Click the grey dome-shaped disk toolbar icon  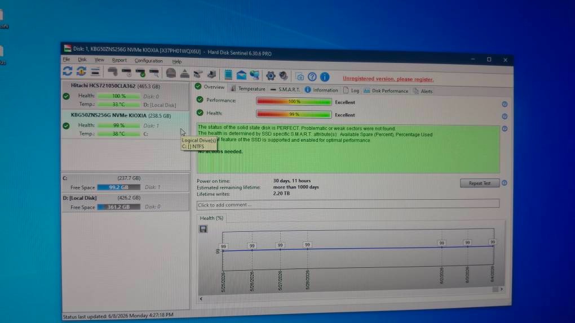pyautogui.click(x=171, y=73)
